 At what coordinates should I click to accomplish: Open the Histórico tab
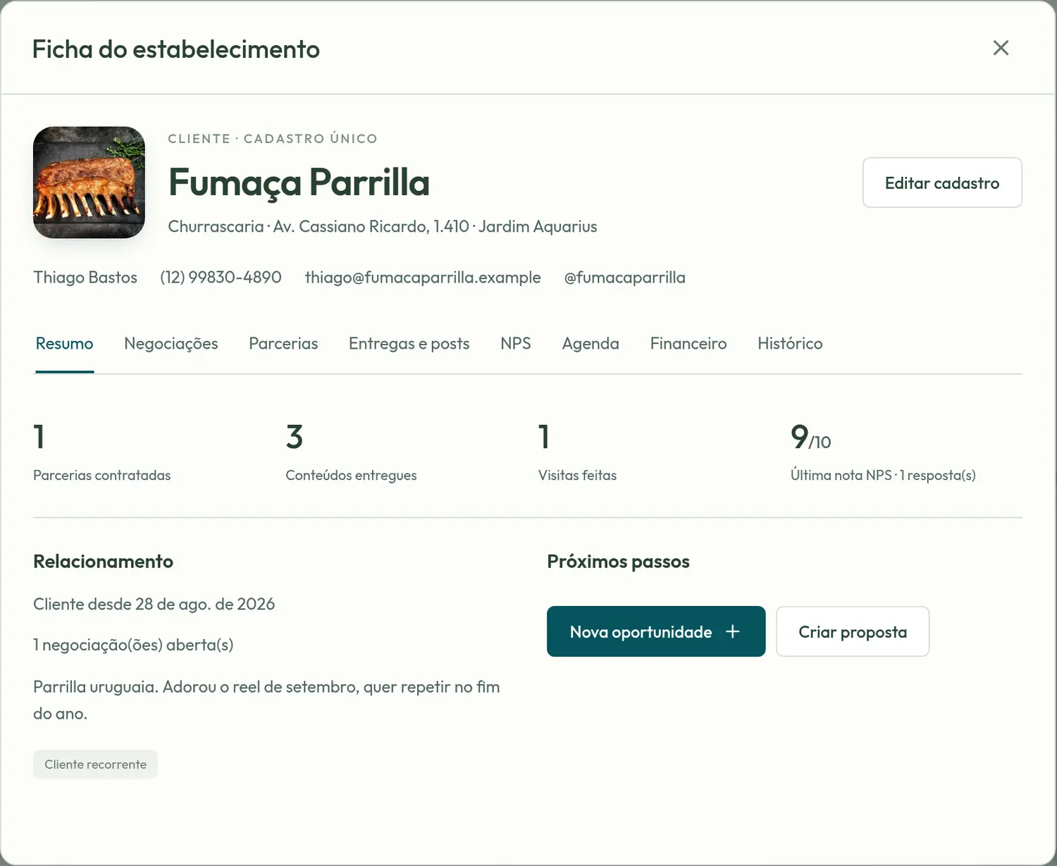coord(790,344)
